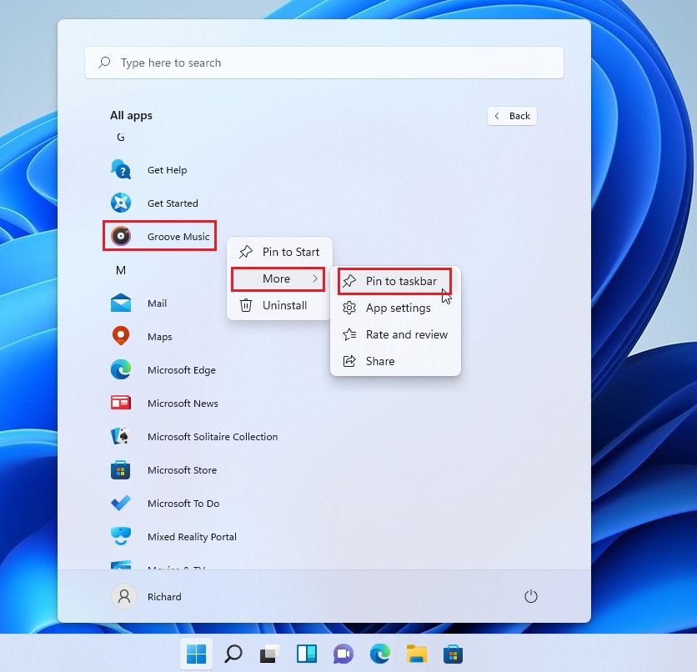Image resolution: width=697 pixels, height=672 pixels.
Task: Open the Mail app
Action: [x=158, y=303]
